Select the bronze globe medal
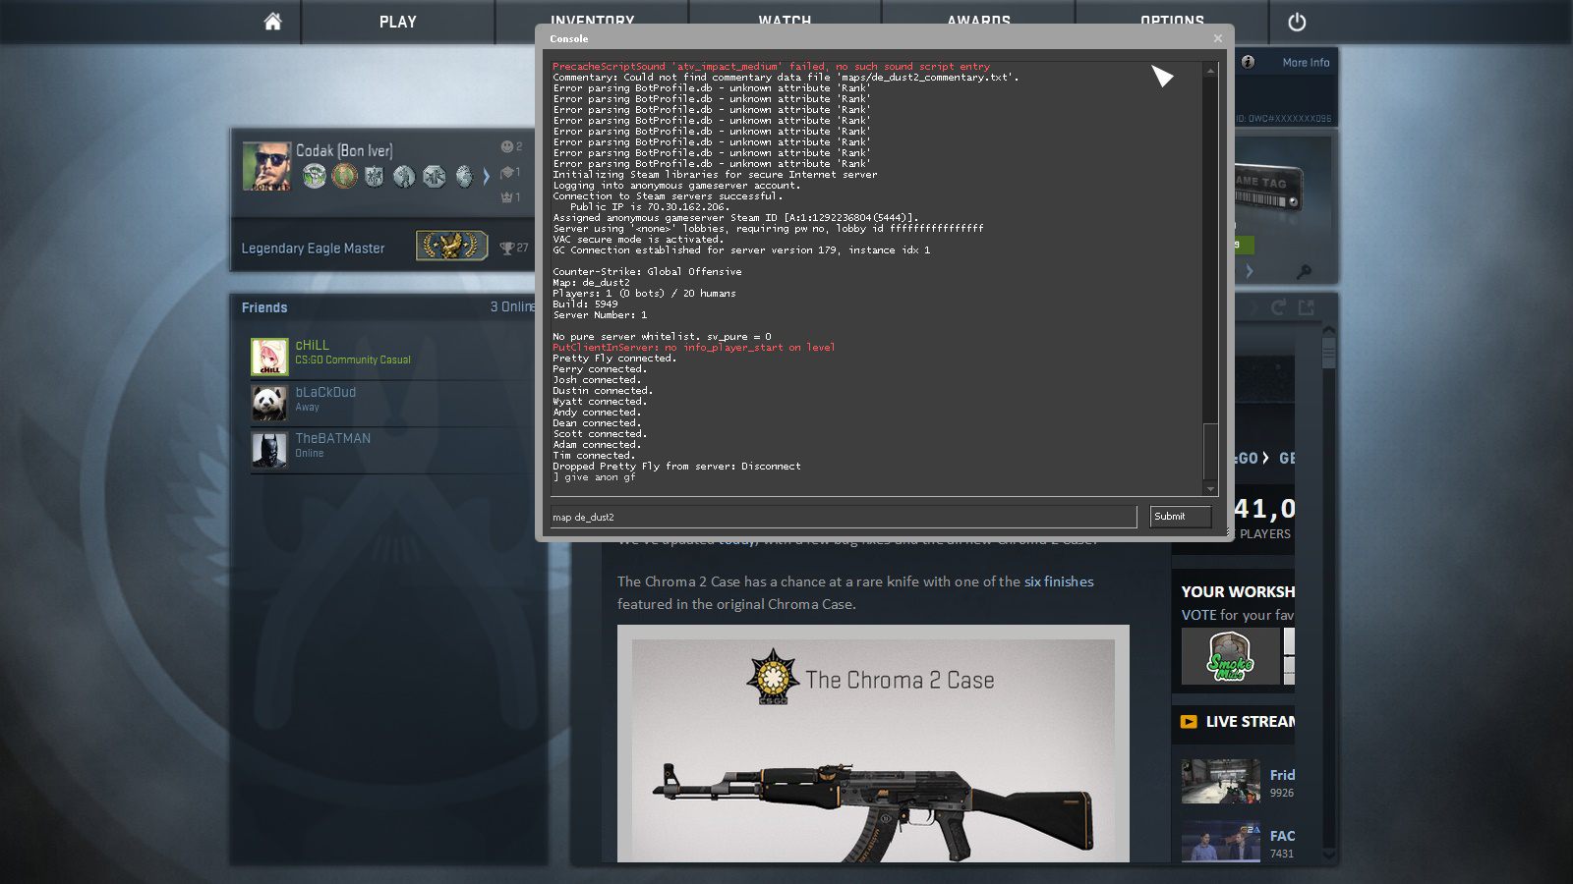The height and width of the screenshot is (884, 1573). point(344,176)
